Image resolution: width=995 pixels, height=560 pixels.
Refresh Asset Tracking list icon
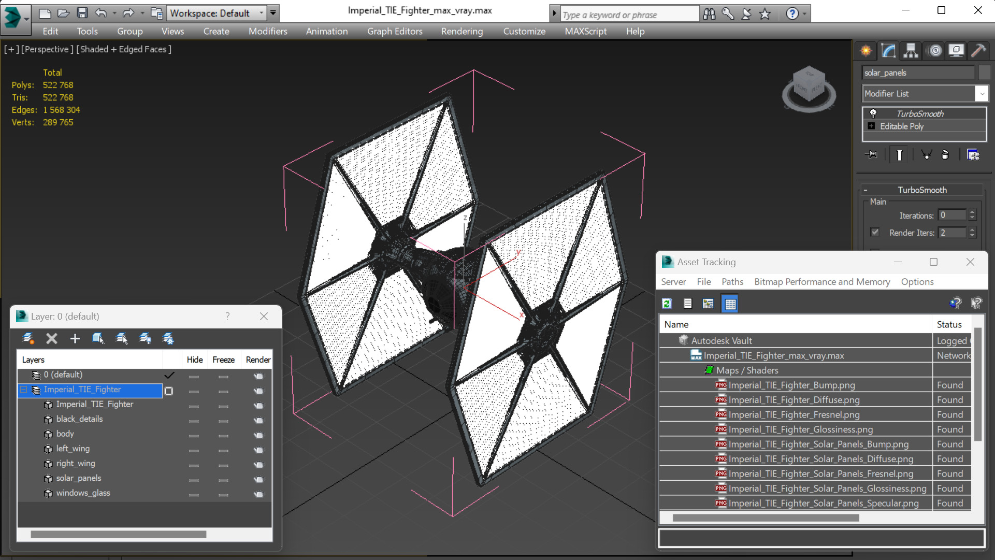[667, 304]
